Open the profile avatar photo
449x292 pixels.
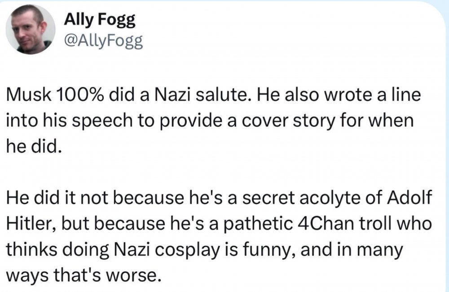[x=31, y=30]
